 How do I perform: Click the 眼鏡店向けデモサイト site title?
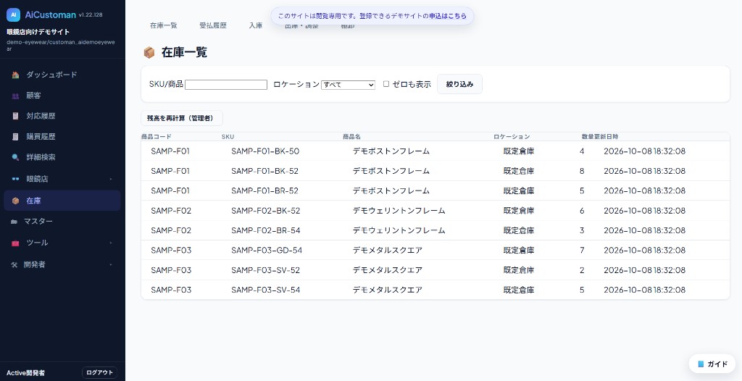point(38,32)
